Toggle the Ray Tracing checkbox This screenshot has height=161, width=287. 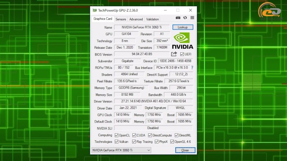pyautogui.click(x=134, y=142)
